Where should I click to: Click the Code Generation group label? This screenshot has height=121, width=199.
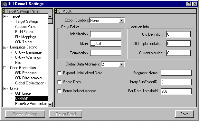pyautogui.click(x=23, y=68)
